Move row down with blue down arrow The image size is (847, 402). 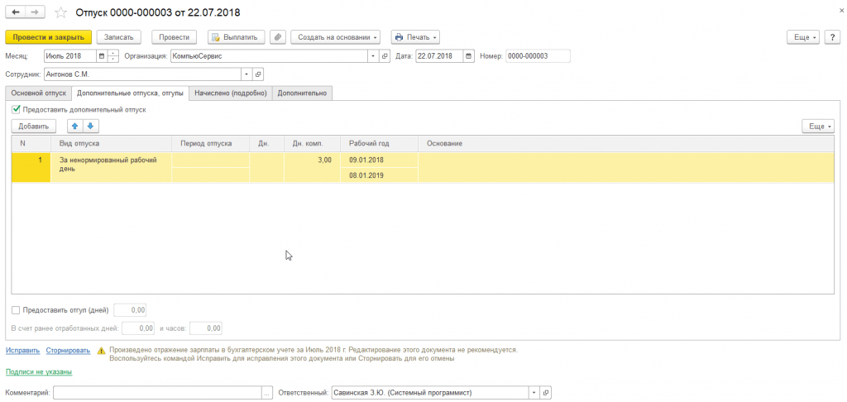[x=91, y=126]
